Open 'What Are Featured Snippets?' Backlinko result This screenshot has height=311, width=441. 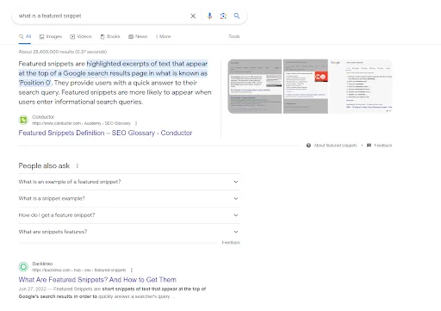pyautogui.click(x=97, y=280)
